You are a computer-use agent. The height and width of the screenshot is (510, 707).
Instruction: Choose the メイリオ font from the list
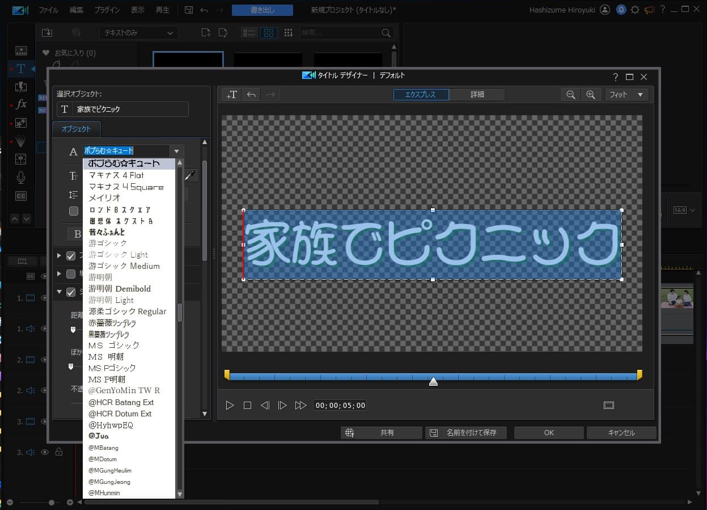point(105,198)
